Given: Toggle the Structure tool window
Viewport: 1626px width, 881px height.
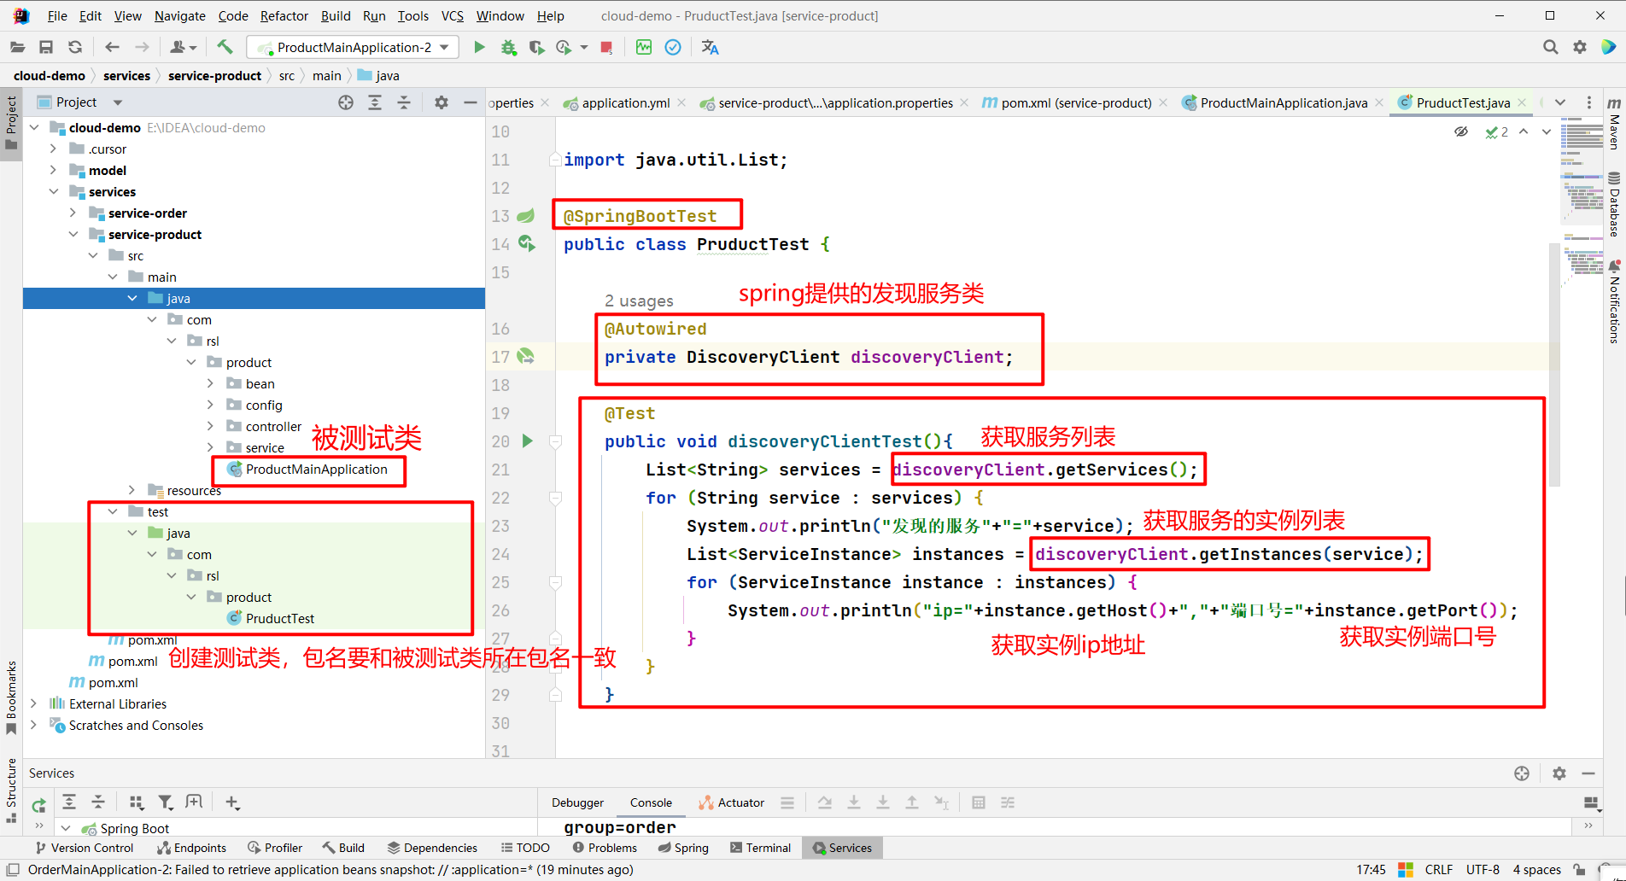Looking at the screenshot, I should point(11,791).
